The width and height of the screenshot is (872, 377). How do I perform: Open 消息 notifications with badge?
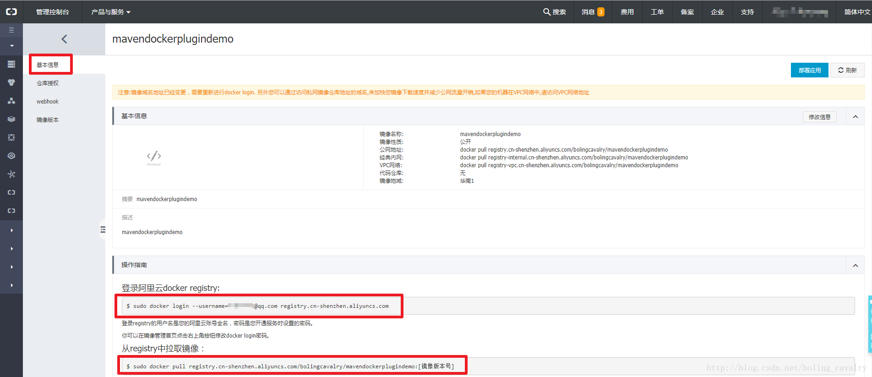pyautogui.click(x=593, y=12)
